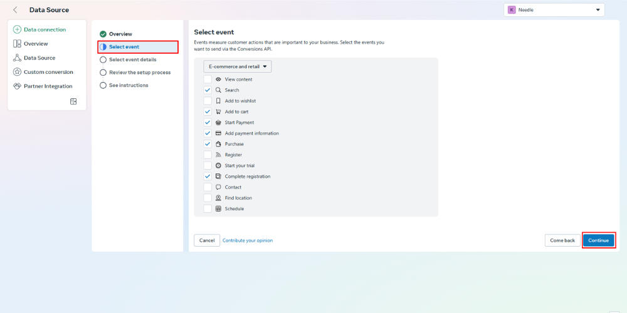Check the Add to wishlist checkbox
This screenshot has height=313, width=627.
coord(208,101)
